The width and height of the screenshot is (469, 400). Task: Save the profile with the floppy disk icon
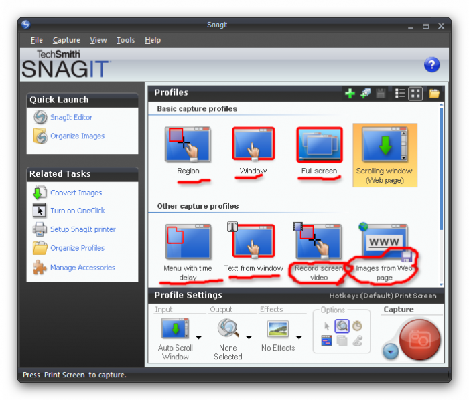pos(381,94)
